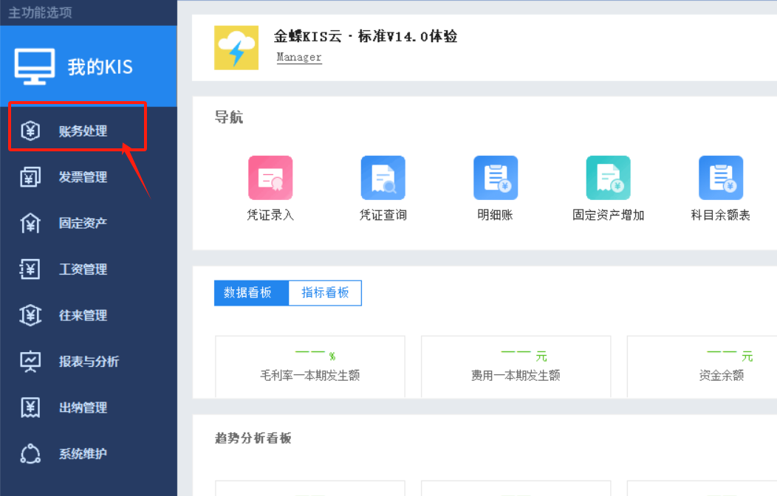
Task: Click the 出纳管理 cashier icon
Action: [x=30, y=407]
